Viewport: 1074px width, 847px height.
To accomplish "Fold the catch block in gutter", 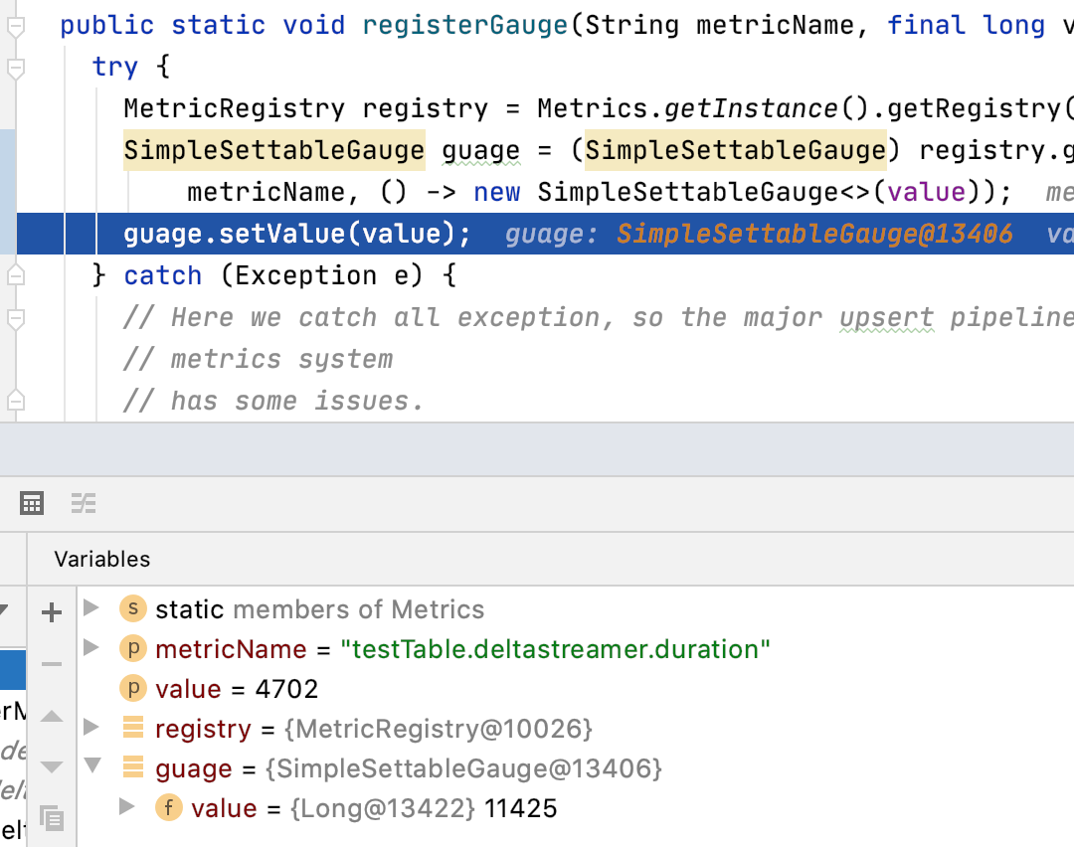I will [15, 276].
